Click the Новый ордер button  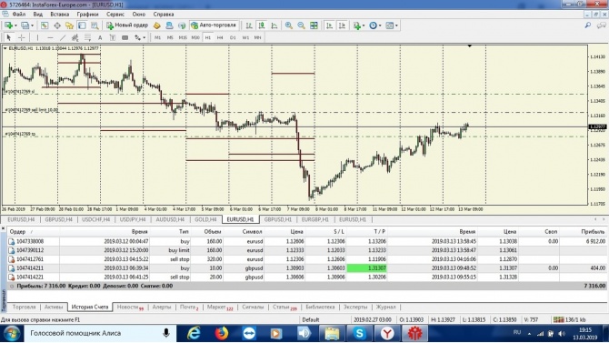[x=128, y=25]
